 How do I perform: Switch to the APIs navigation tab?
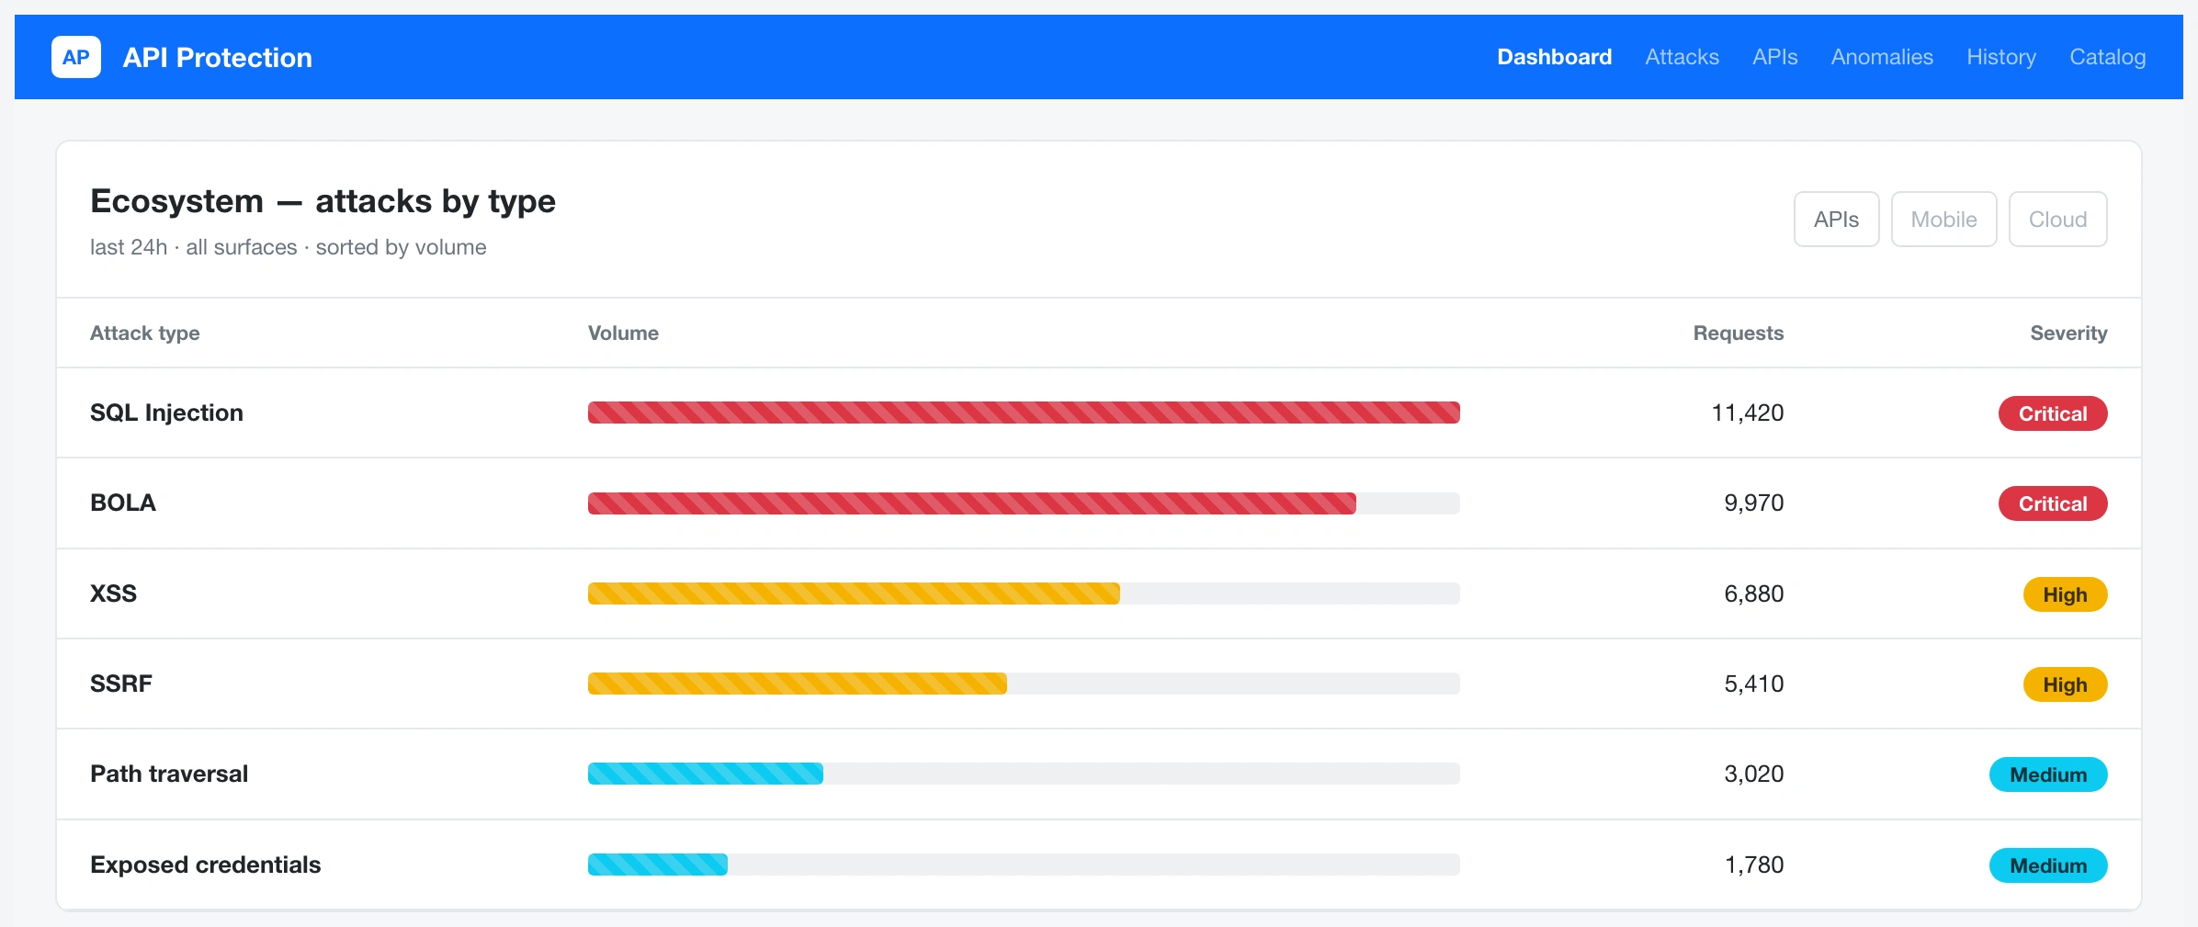pos(1774,57)
